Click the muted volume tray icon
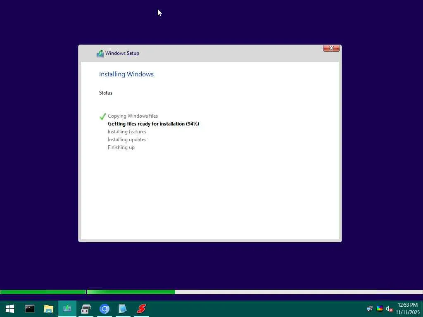The width and height of the screenshot is (423, 317). point(389,309)
